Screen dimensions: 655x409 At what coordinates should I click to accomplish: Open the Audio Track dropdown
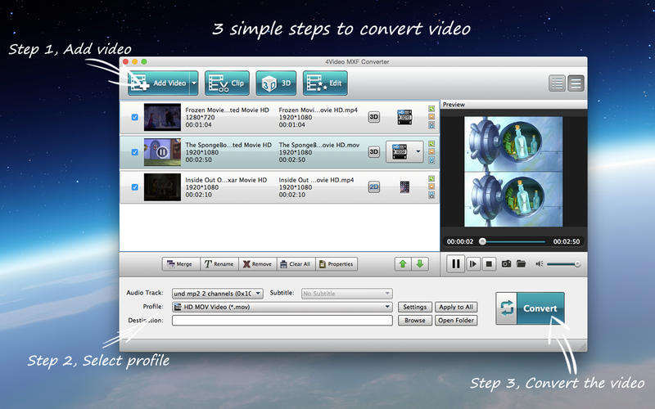216,293
